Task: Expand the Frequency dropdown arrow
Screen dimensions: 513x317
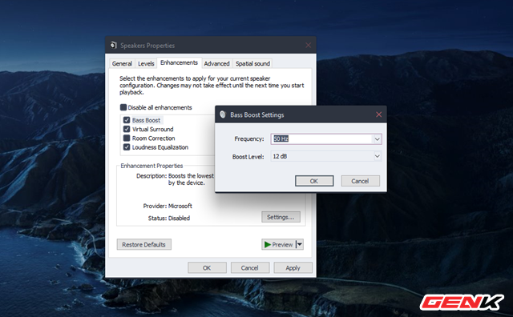Action: [x=378, y=139]
